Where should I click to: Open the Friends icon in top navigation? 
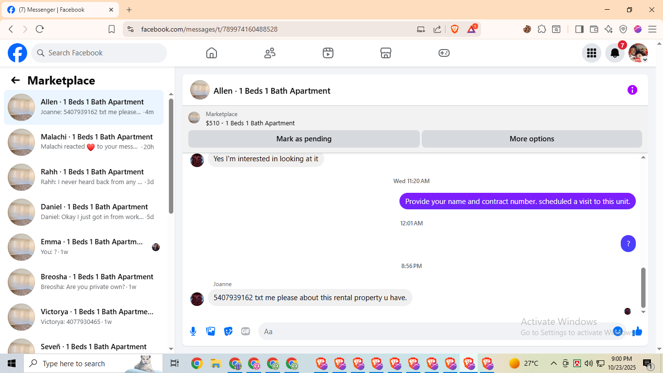pos(270,53)
